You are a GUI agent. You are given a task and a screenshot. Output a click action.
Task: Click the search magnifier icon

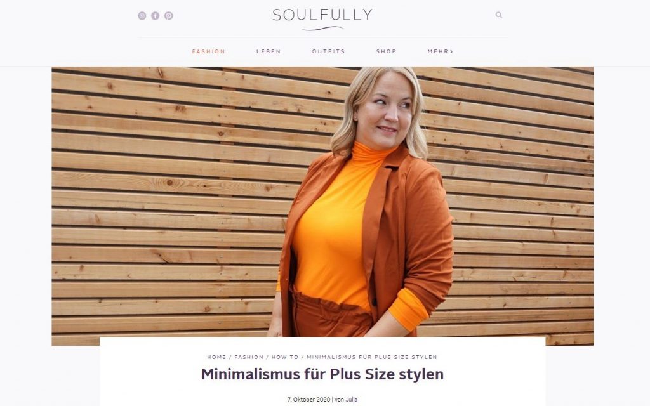(499, 15)
